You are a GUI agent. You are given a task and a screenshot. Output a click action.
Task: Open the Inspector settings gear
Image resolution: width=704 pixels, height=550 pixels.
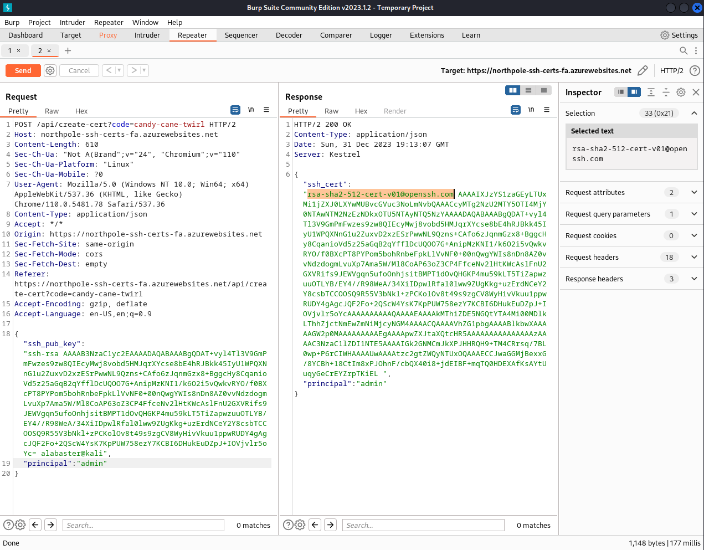[x=681, y=92]
